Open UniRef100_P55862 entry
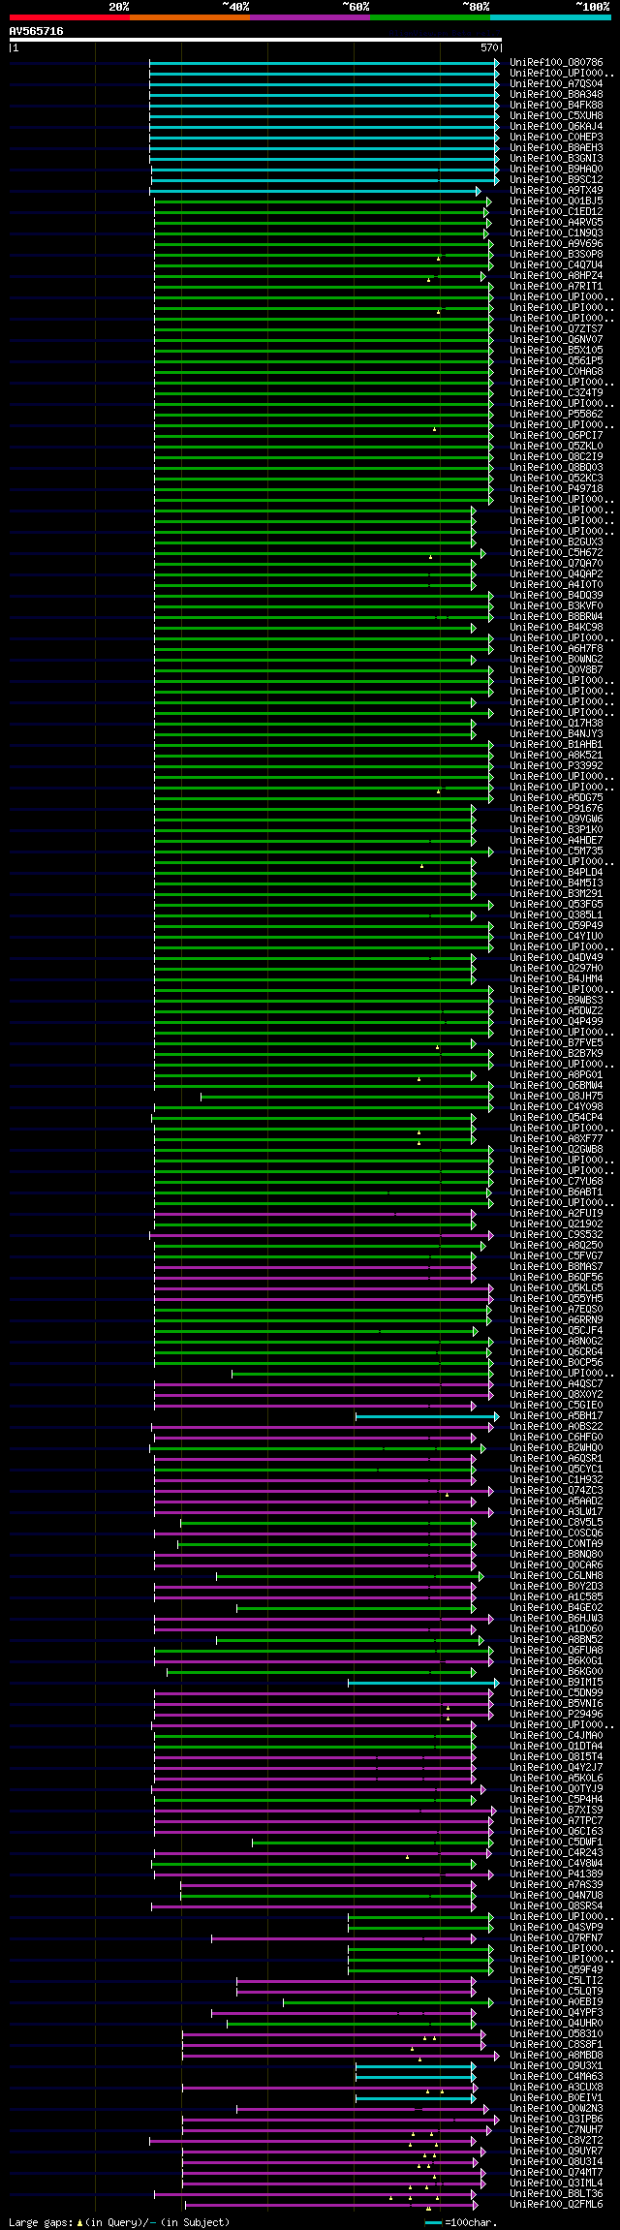The height and width of the screenshot is (2230, 620). tap(556, 415)
